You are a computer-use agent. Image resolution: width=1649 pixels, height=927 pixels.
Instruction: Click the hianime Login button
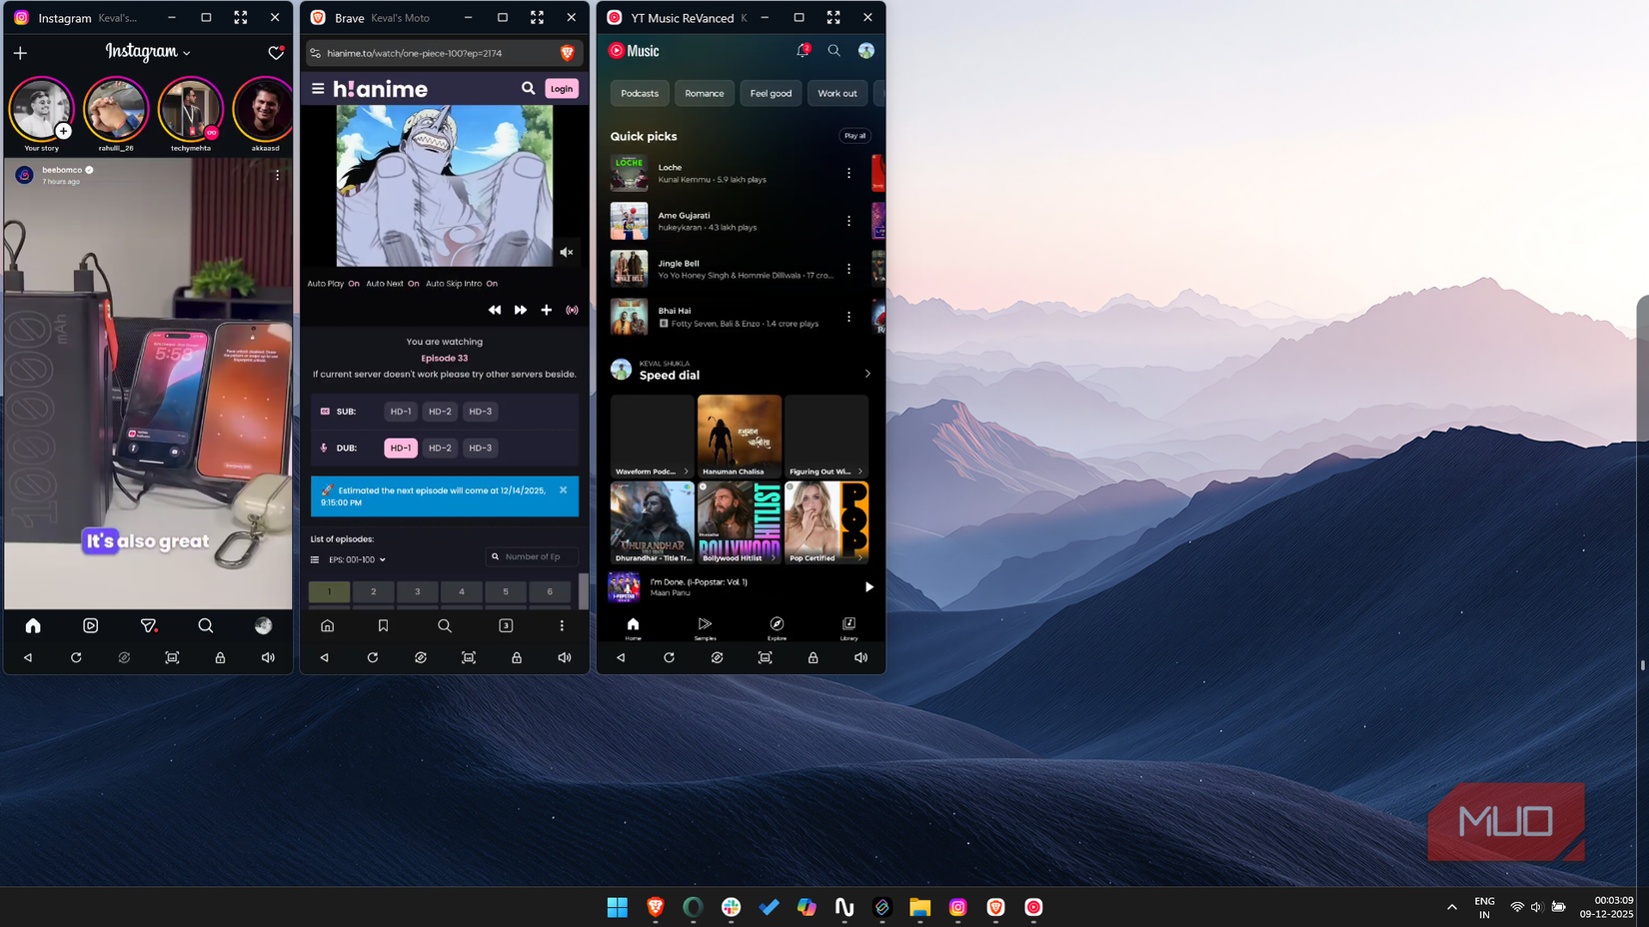pyautogui.click(x=562, y=89)
